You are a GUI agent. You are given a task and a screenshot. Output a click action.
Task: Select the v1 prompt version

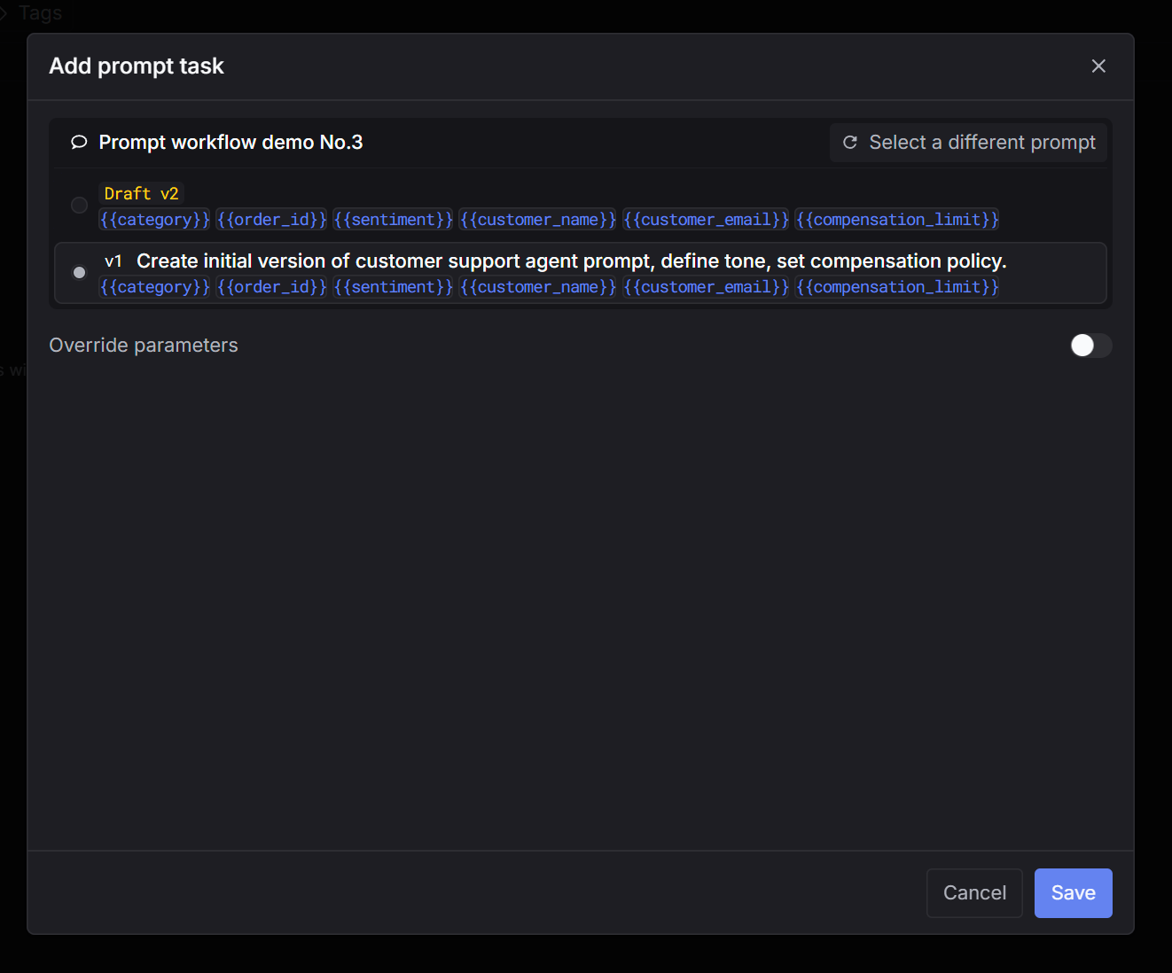click(x=79, y=272)
